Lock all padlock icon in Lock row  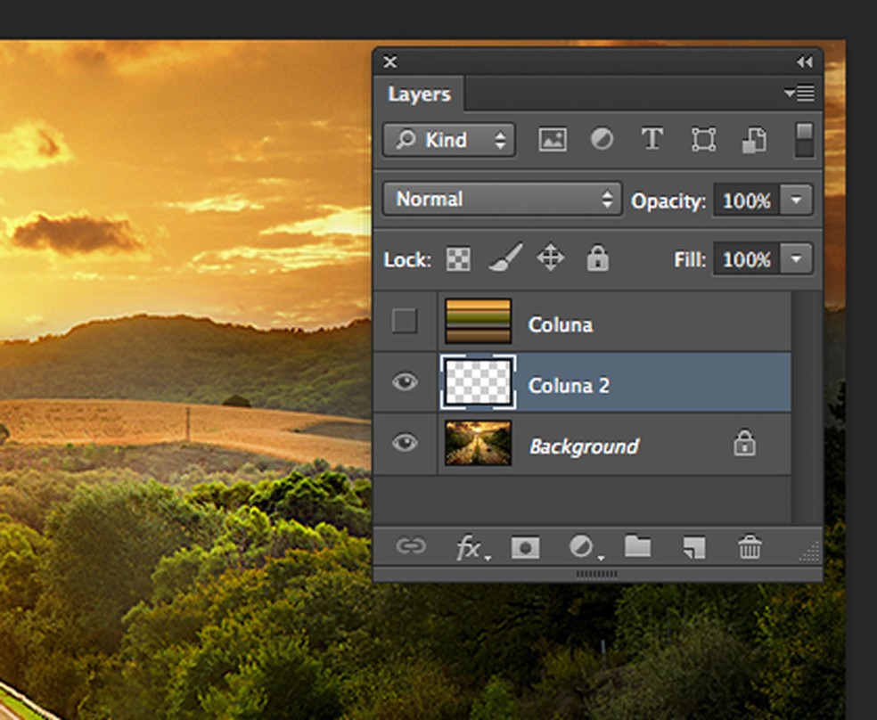(x=597, y=258)
